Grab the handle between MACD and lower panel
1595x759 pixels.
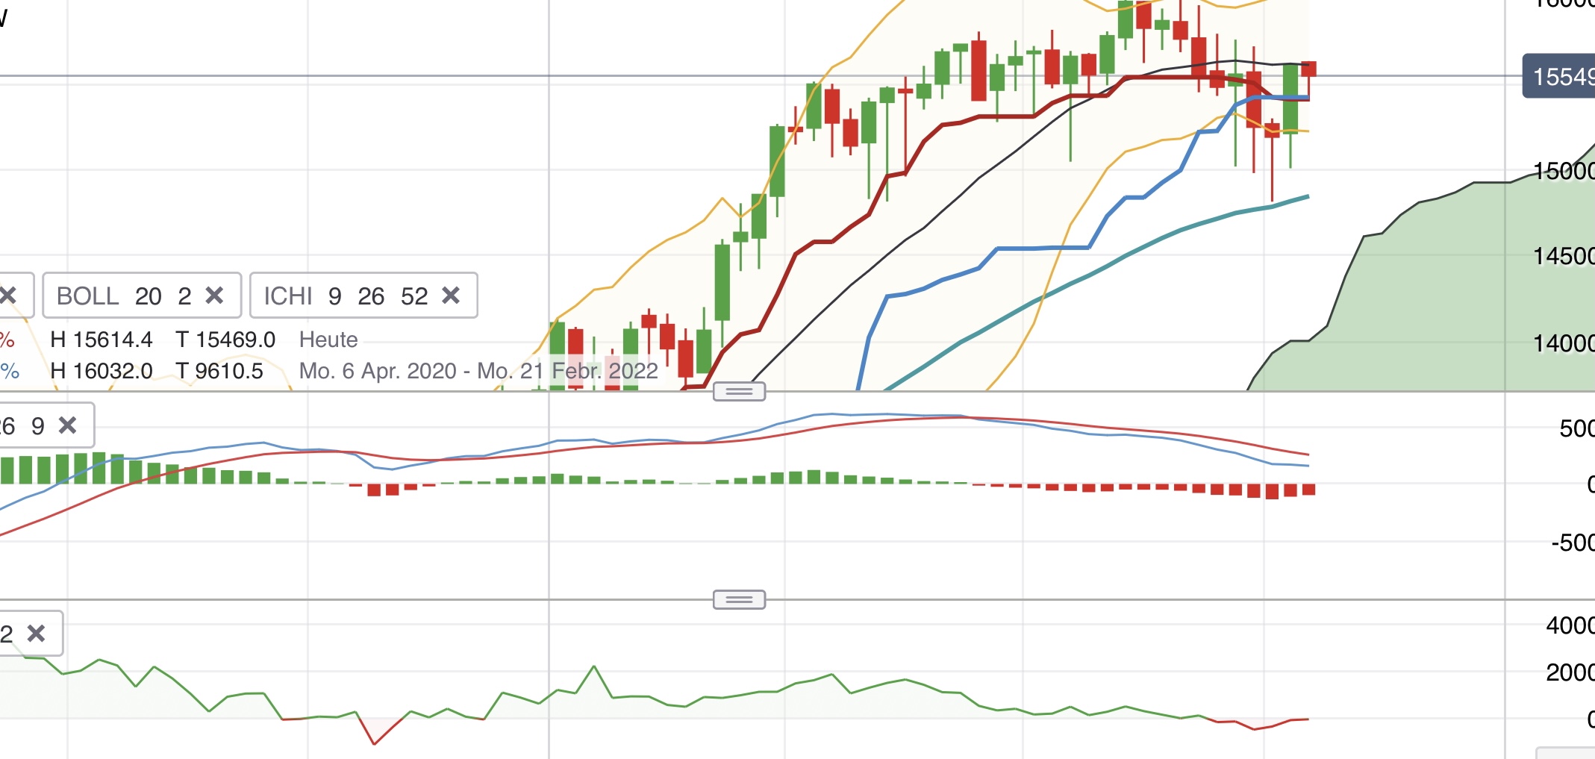(x=739, y=599)
